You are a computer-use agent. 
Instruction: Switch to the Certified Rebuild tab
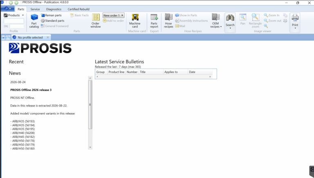point(78,9)
